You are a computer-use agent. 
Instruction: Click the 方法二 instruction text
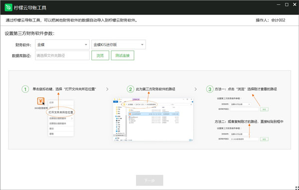(x=249, y=122)
